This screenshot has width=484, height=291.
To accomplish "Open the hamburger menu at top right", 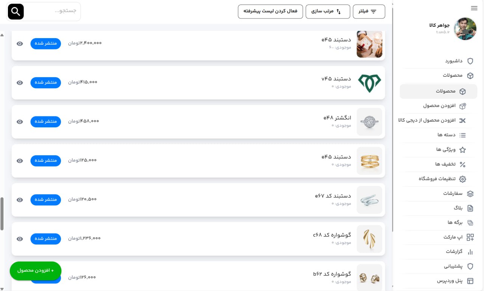I will click(474, 8).
